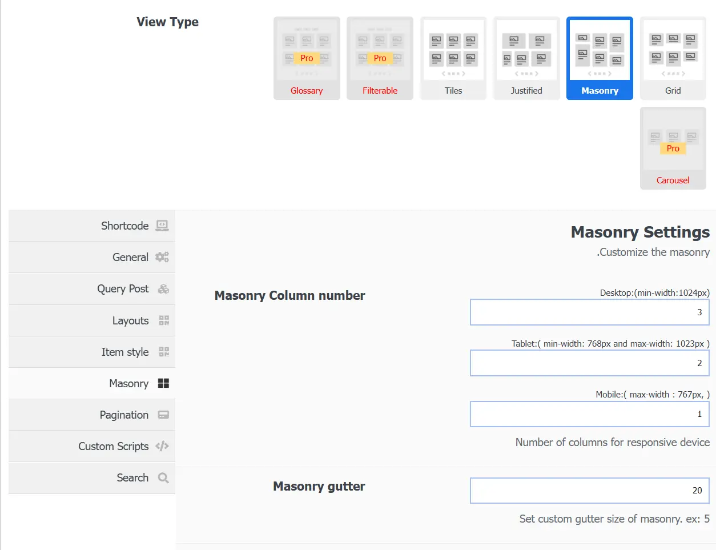Go to the Pagination tab
The height and width of the screenshot is (550, 716).
click(x=92, y=415)
